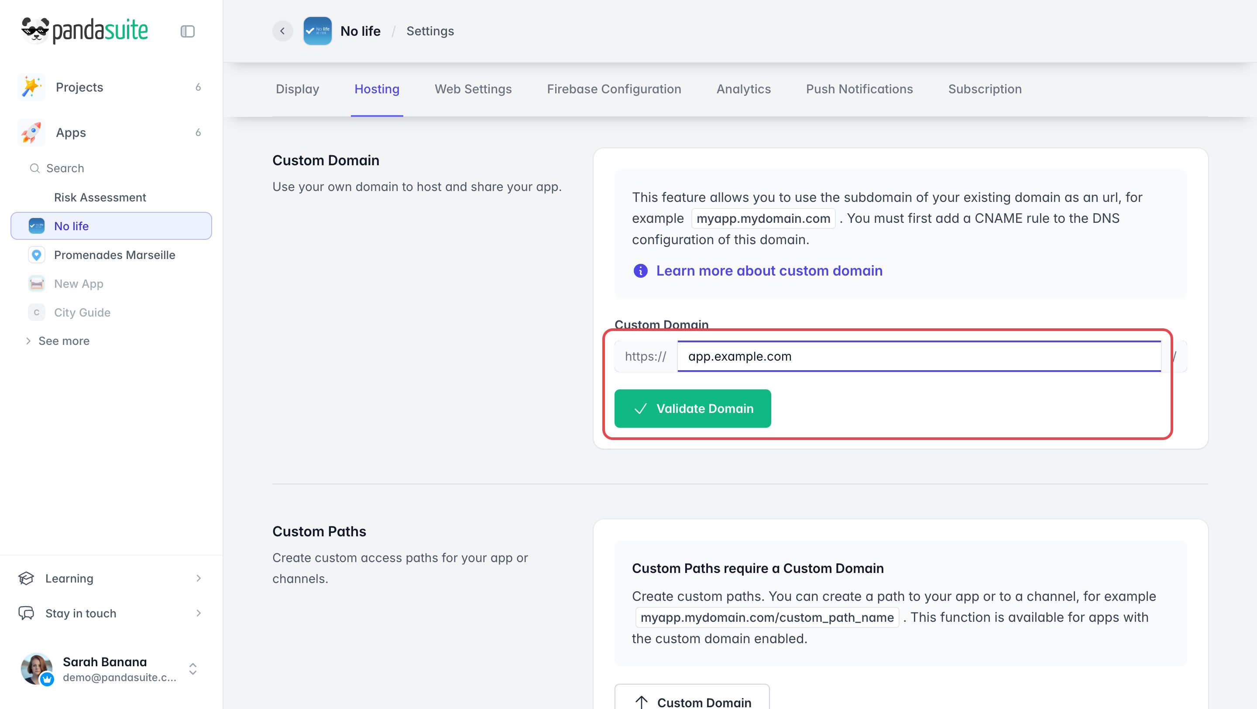Click the blue info icon beside Learn more

pyautogui.click(x=640, y=271)
